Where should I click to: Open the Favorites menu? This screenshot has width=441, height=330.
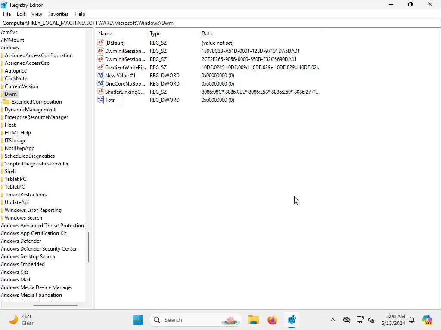58,14
